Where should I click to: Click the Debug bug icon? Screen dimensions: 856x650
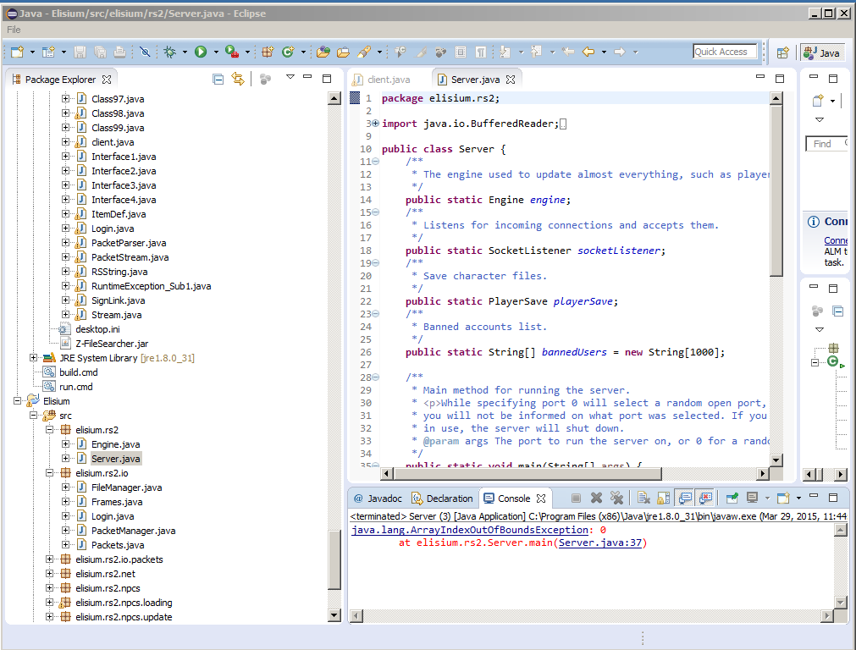(x=169, y=52)
